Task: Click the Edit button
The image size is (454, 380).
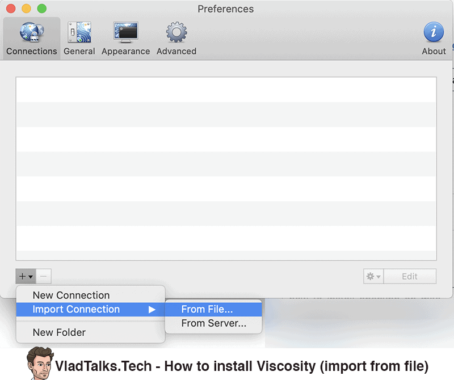Action: click(x=410, y=276)
